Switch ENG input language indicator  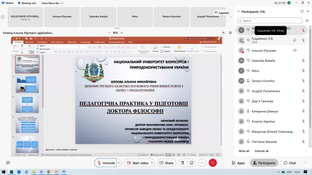point(289,172)
